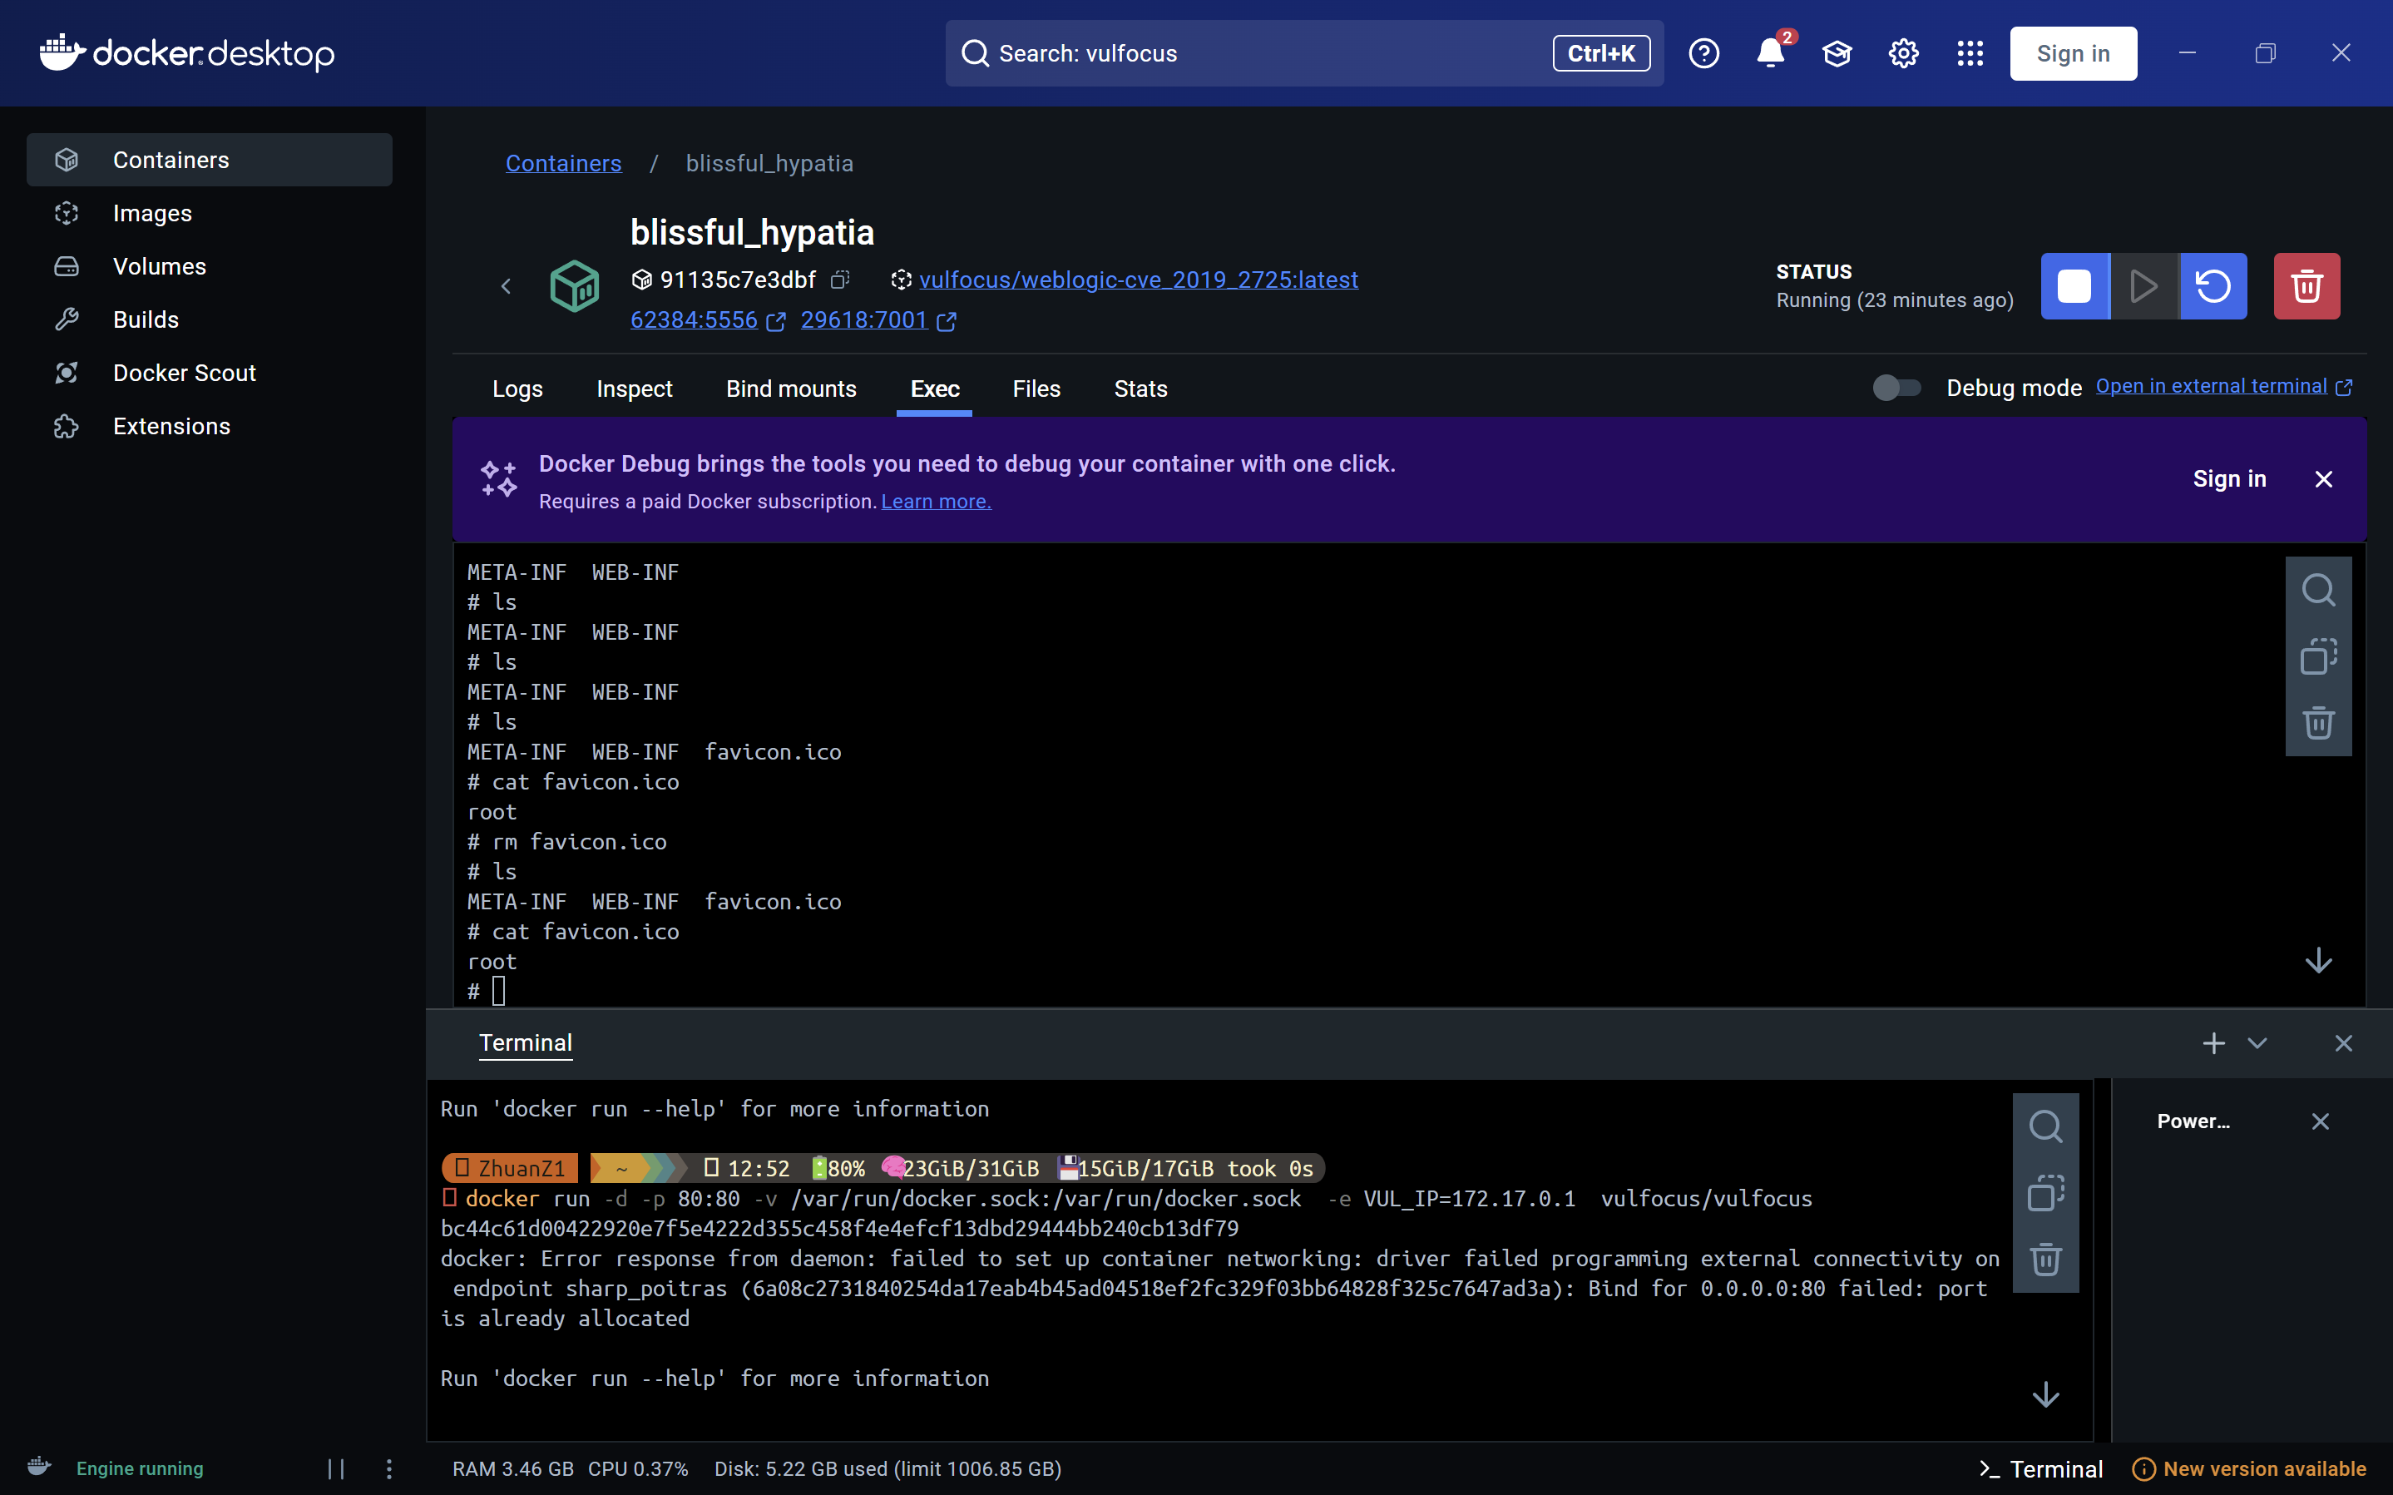Toggle the Terminal panel from status bar
2393x1495 pixels.
tap(2040, 1468)
